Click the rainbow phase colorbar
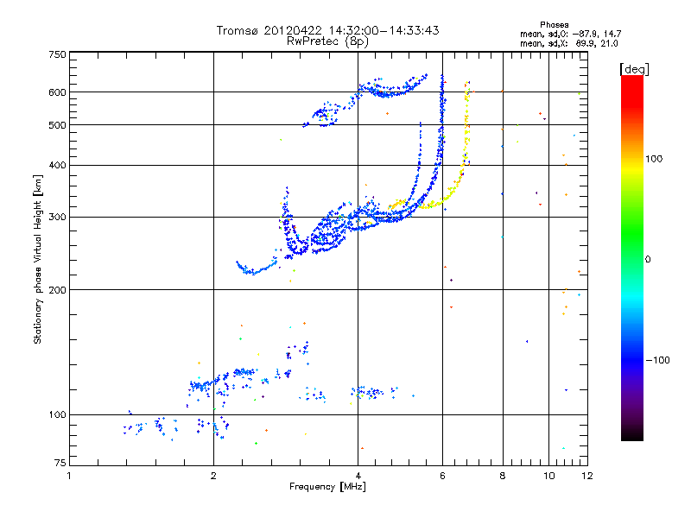 pyautogui.click(x=632, y=257)
